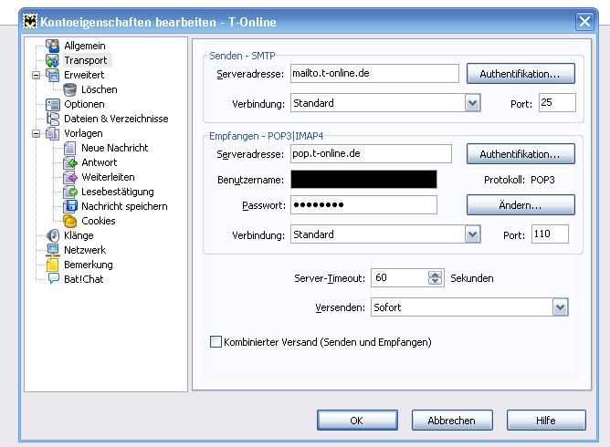Click the Bemerkung note icon
Screen dimensions: 610x447
click(53, 265)
